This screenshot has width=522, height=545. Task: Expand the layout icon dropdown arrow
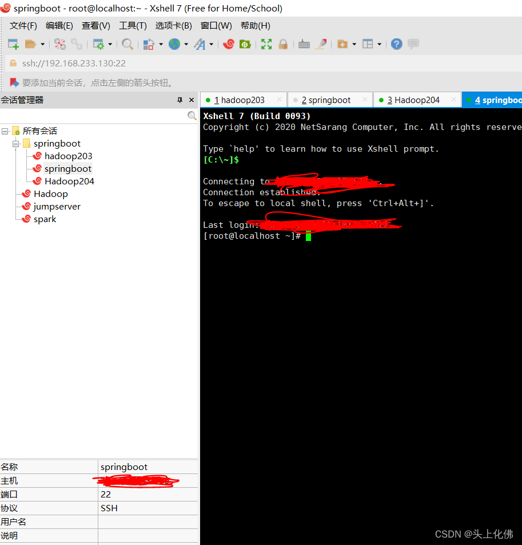click(380, 44)
